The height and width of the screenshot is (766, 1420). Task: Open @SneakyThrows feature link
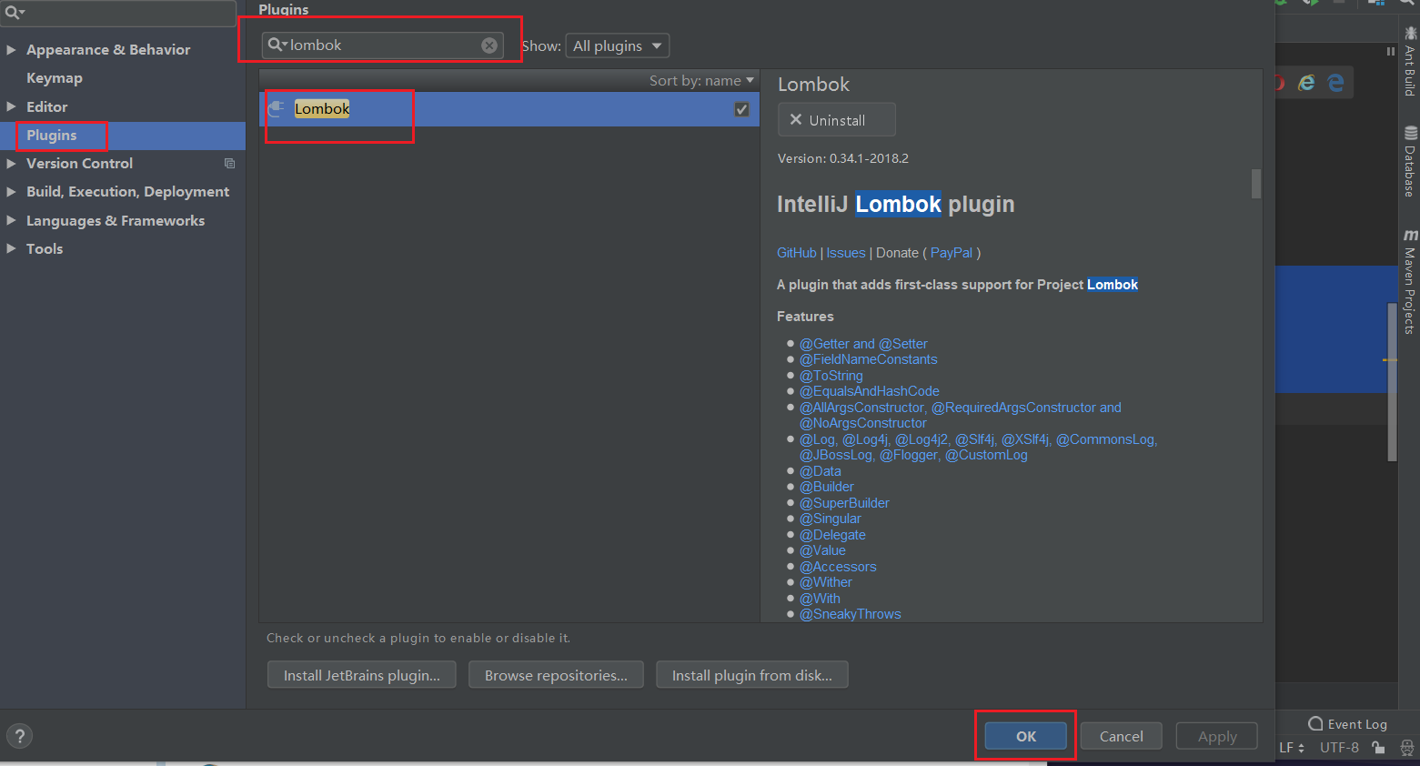pos(851,614)
